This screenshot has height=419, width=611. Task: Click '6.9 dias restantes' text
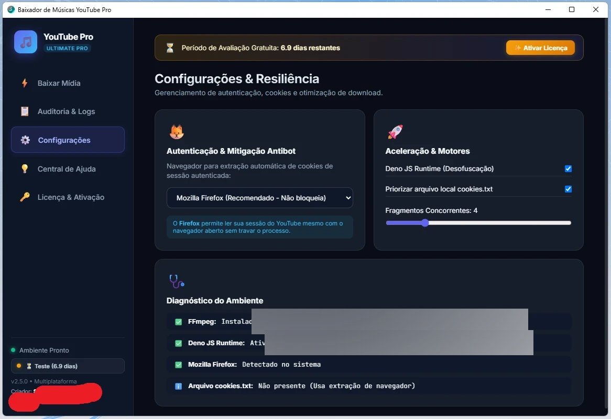click(310, 48)
